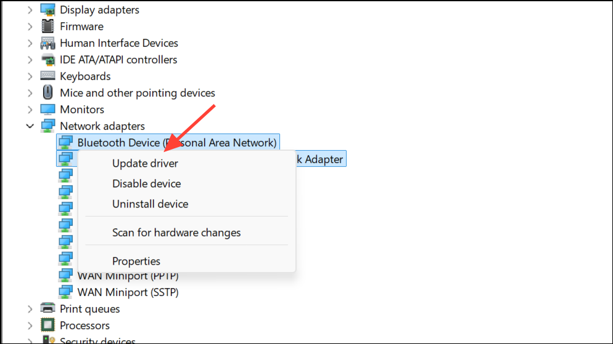Select the WAN Miniport (SSTP) adapter
Viewport: 613px width, 344px height.
pyautogui.click(x=128, y=292)
